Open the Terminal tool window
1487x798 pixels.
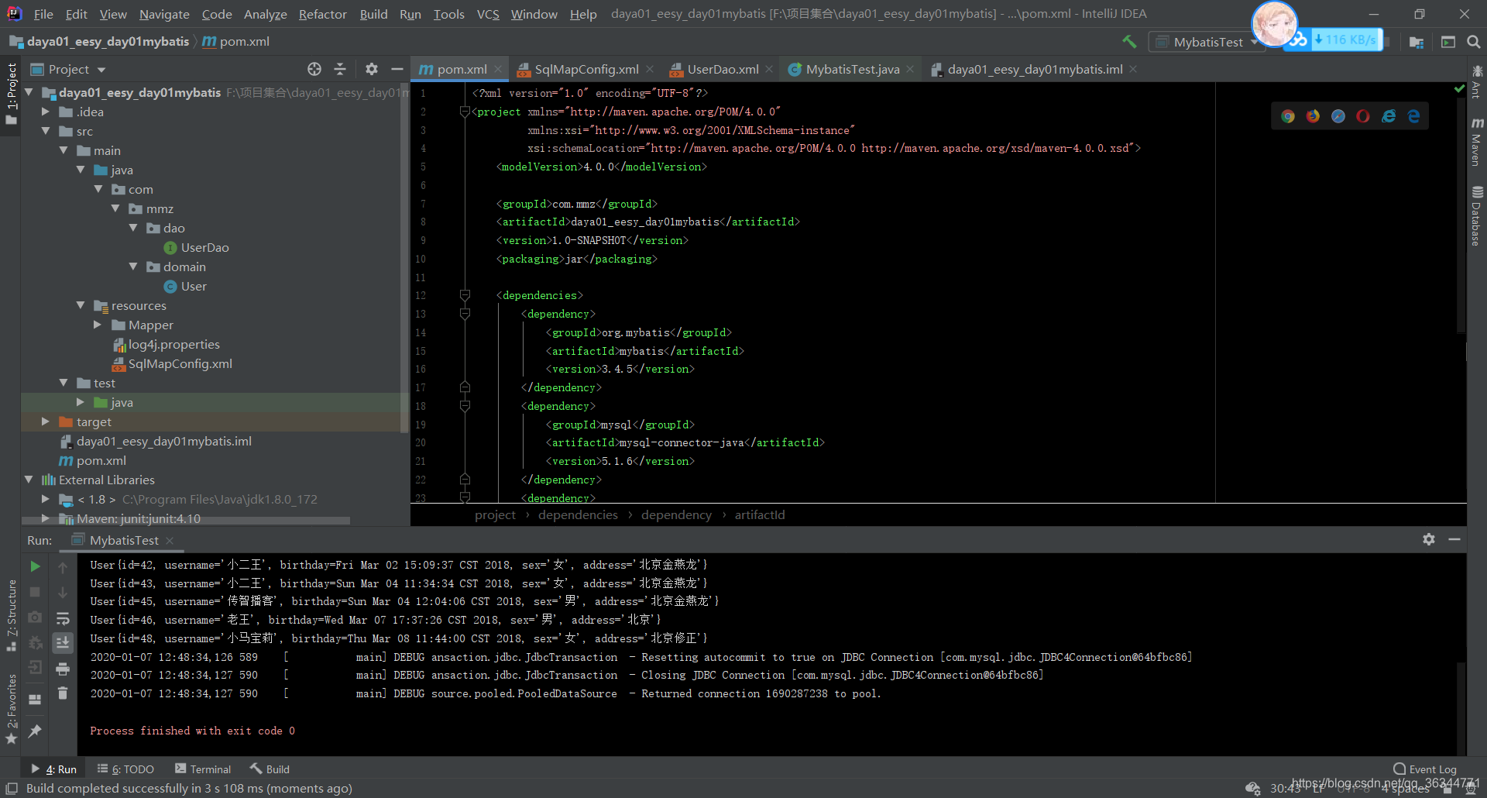[203, 769]
